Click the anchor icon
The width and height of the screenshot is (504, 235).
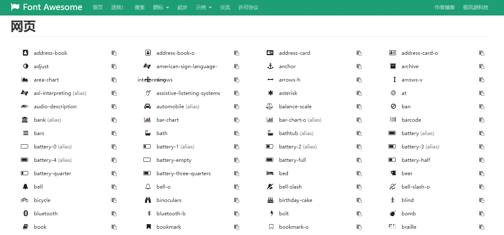point(270,66)
